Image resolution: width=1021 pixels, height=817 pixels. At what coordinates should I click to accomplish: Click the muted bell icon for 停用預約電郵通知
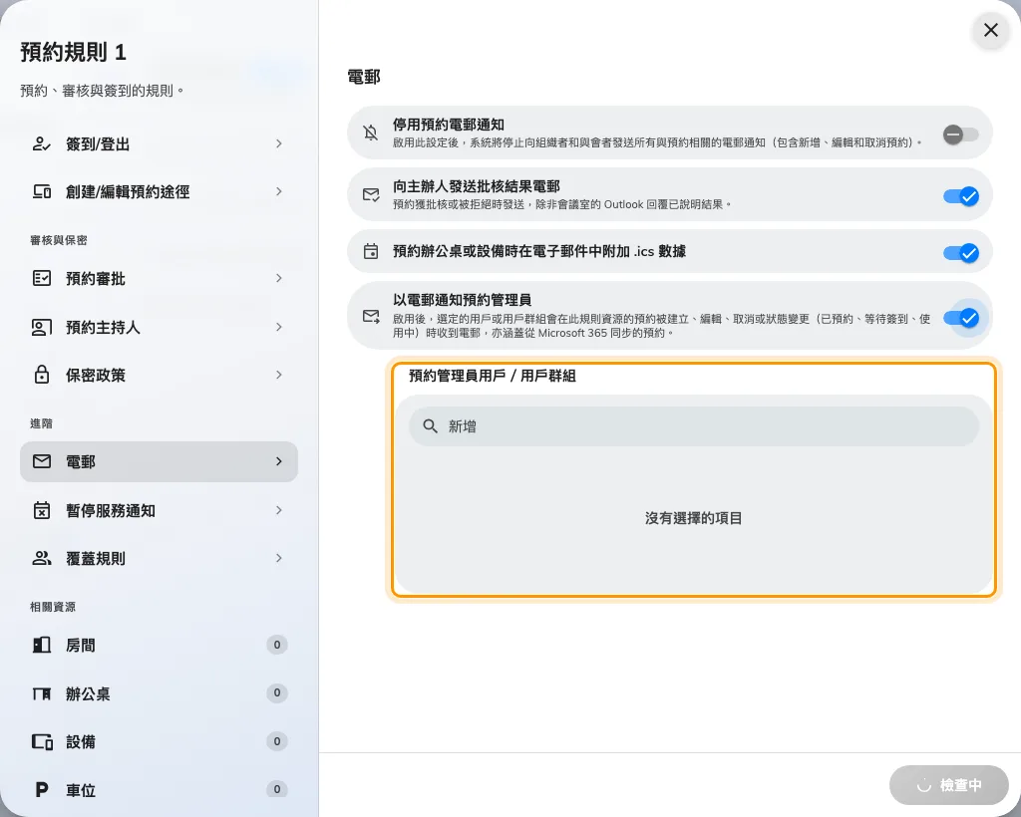point(371,133)
